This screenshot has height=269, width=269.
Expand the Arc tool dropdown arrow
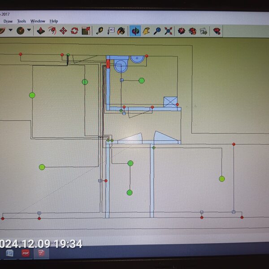point(10,30)
